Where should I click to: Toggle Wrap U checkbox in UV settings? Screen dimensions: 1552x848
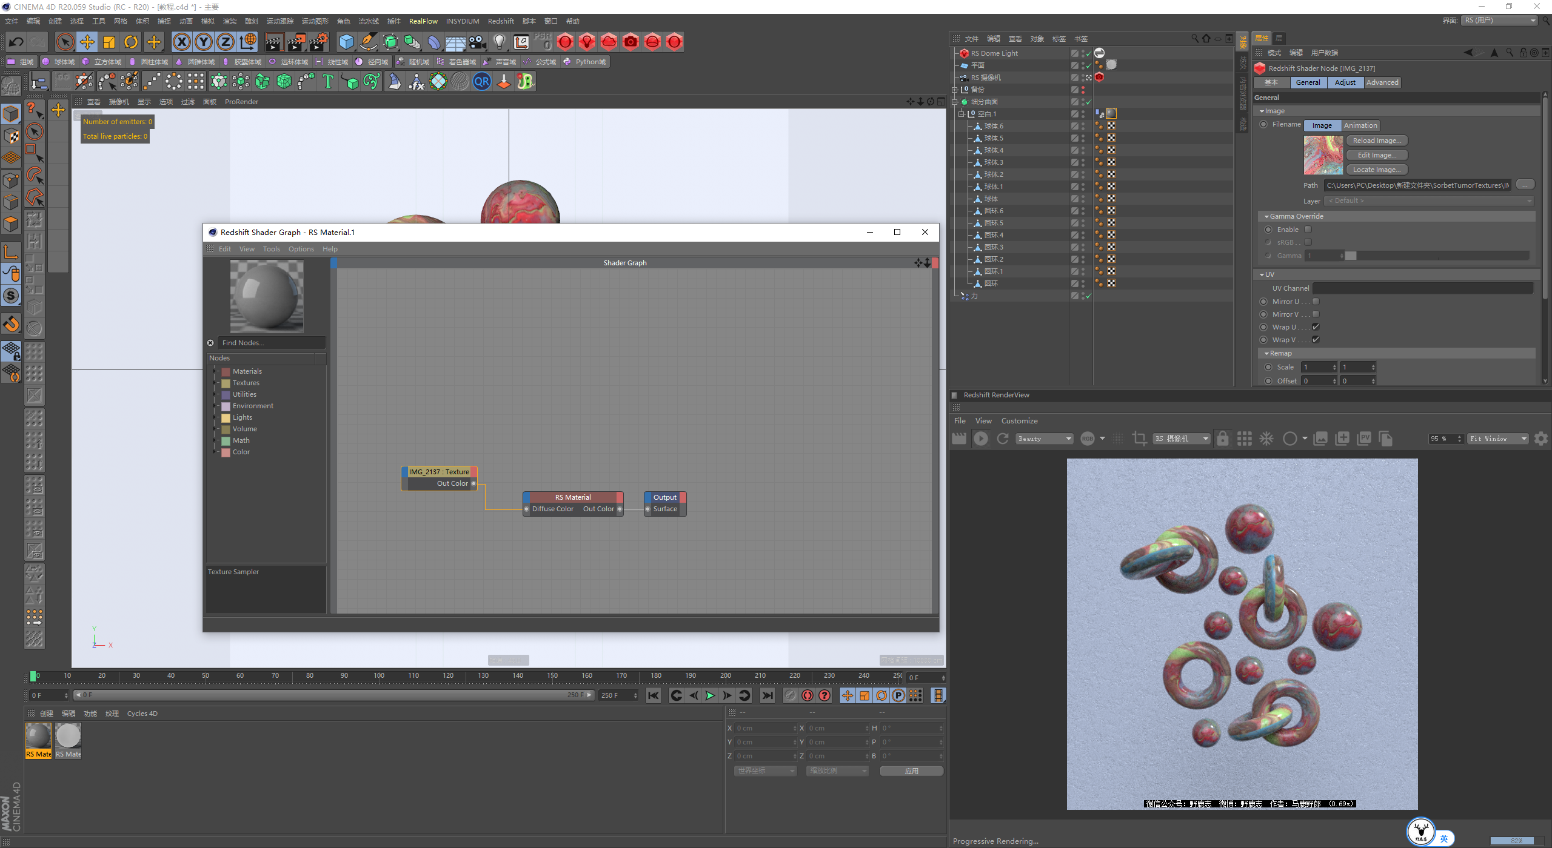coord(1315,327)
